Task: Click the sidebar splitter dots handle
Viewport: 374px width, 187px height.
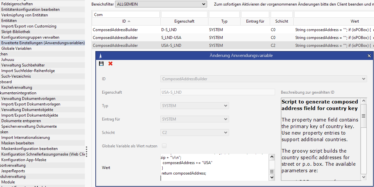Action: click(x=87, y=152)
